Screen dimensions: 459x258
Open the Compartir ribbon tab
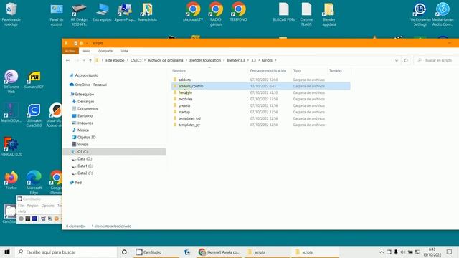(105, 51)
